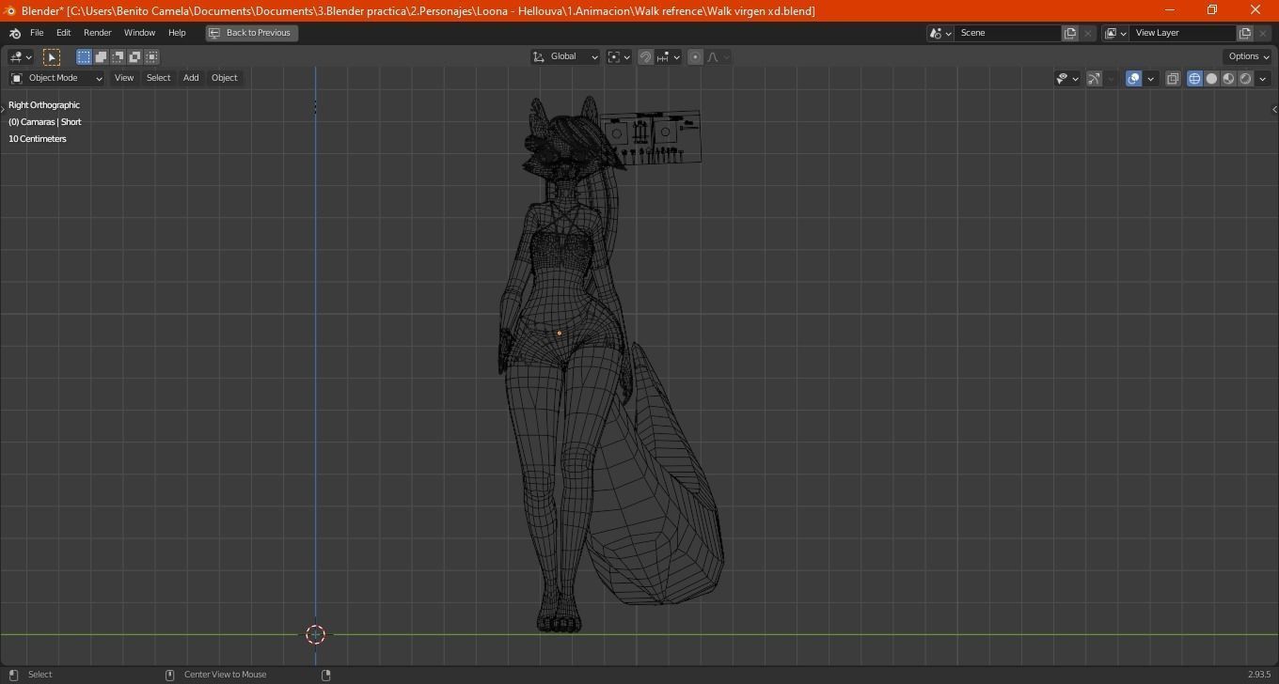
Task: Choose Intersect with selection mode
Action: tap(151, 57)
